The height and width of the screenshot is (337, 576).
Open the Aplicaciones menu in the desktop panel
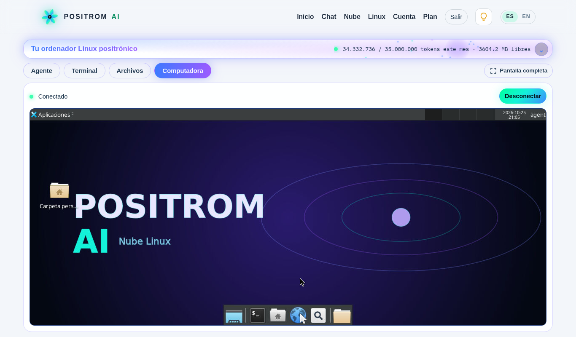pyautogui.click(x=52, y=115)
